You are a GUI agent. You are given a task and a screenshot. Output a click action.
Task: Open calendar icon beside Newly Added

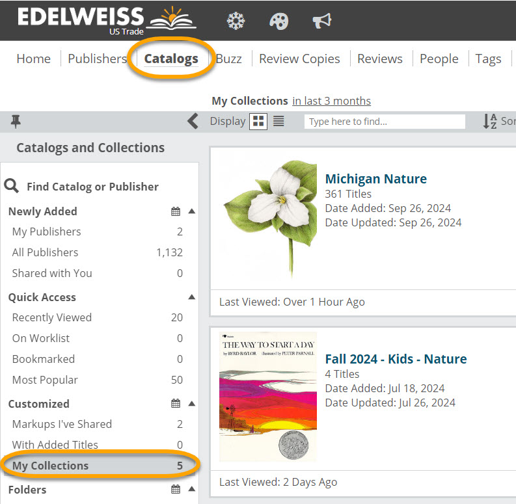tap(176, 211)
